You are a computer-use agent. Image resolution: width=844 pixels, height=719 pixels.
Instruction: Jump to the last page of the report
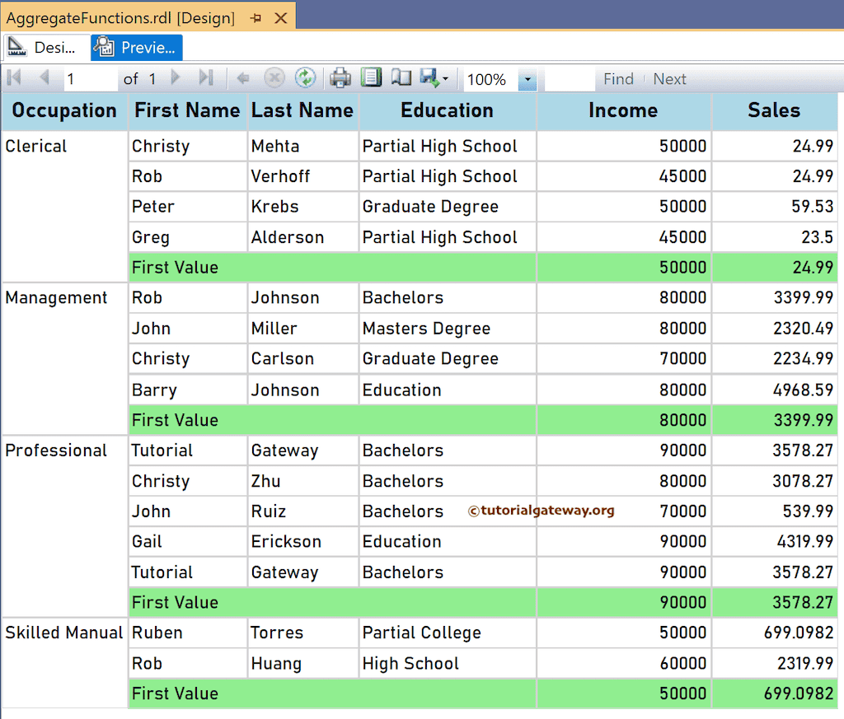(204, 78)
